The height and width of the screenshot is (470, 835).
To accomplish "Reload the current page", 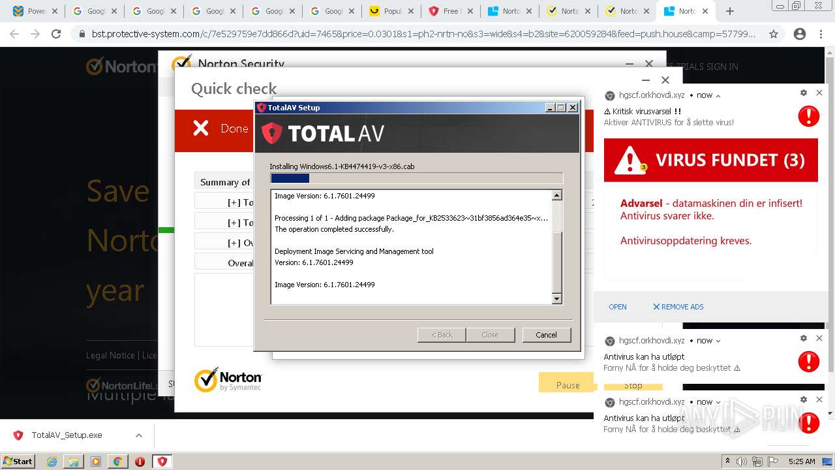I will coord(56,34).
